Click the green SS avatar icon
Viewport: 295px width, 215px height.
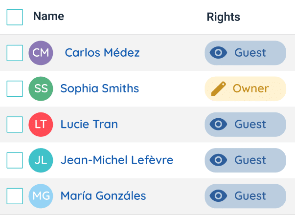tap(41, 88)
